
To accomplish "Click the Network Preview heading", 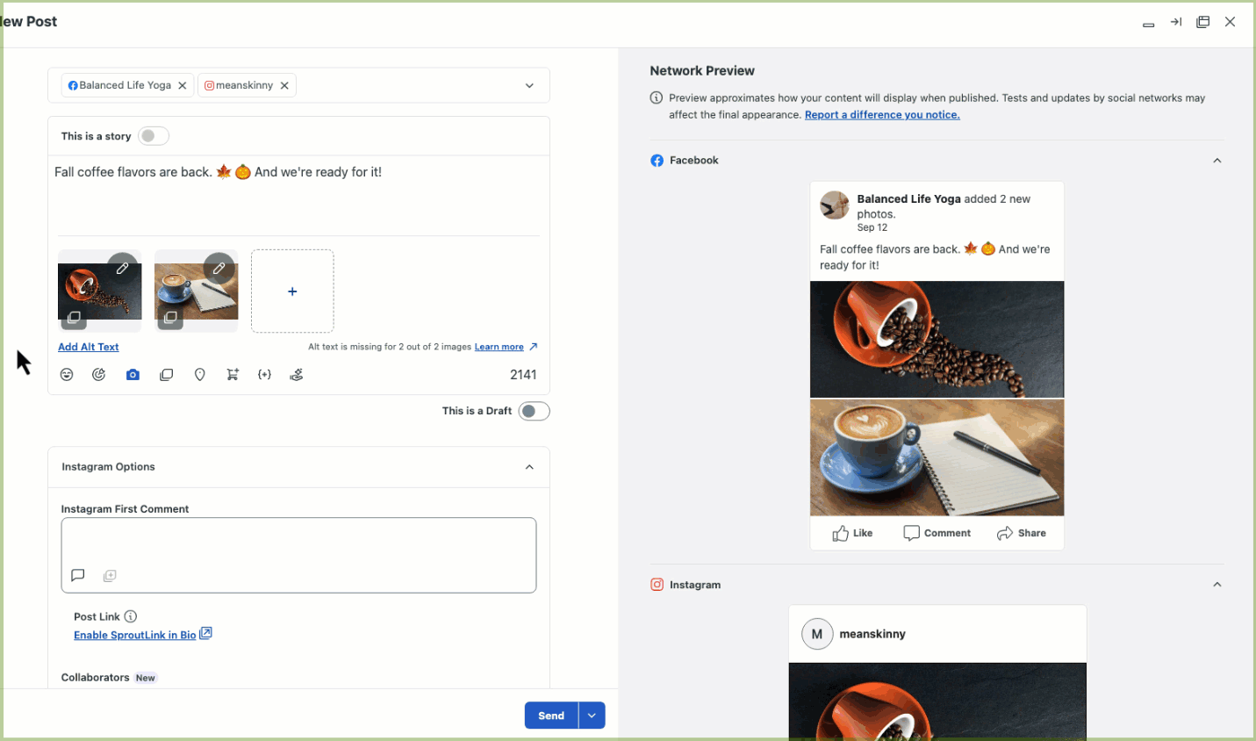I will [702, 71].
